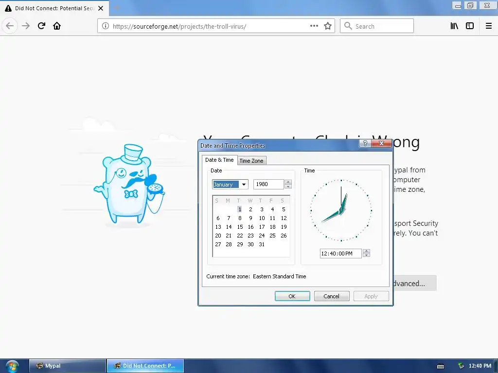Viewport: 498px width, 373px height.
Task: Click the greyed Apply button
Action: pyautogui.click(x=371, y=296)
